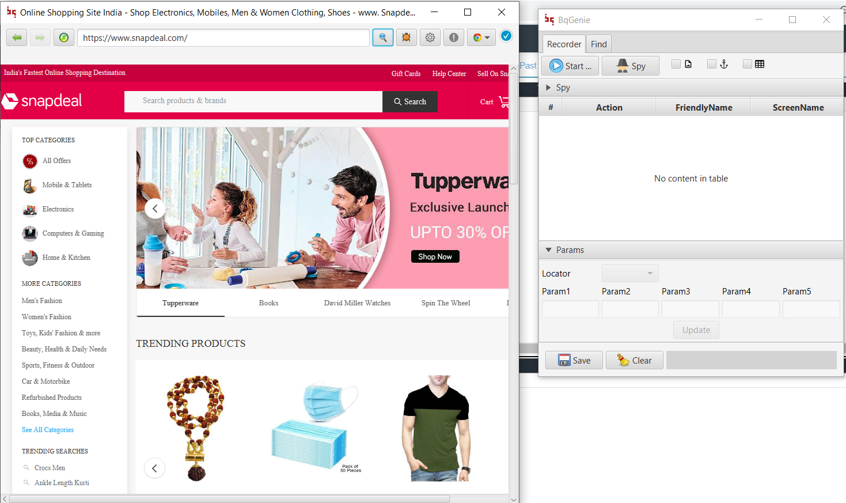The height and width of the screenshot is (503, 846).
Task: Select the Books banner tab
Action: (268, 303)
